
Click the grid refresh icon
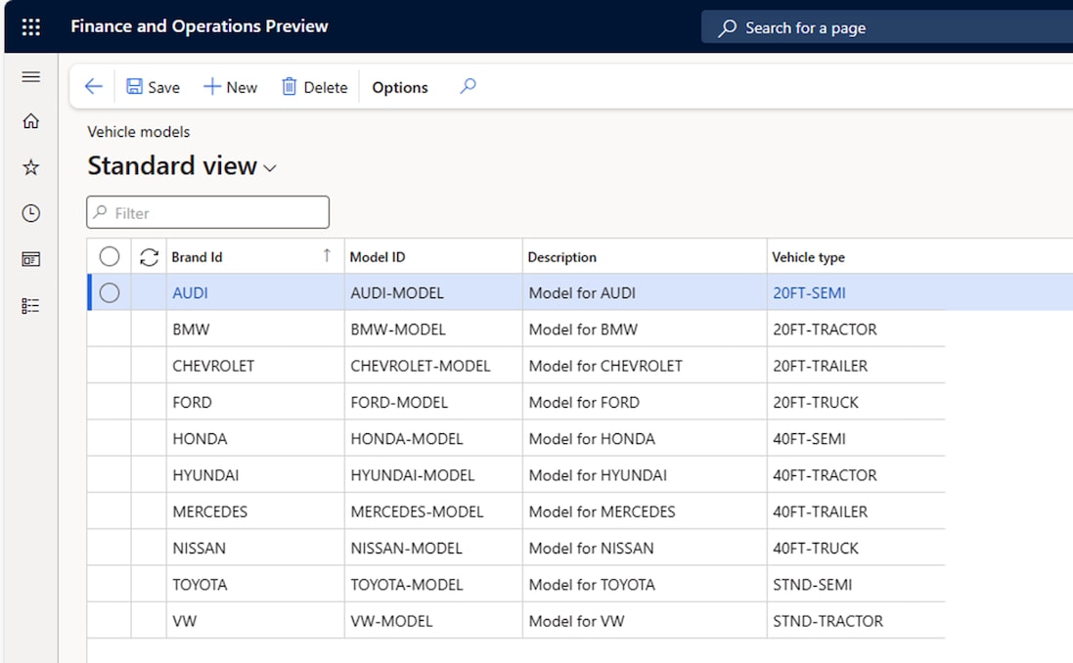pos(149,257)
